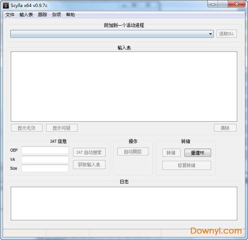248x240 pixels.
Task: Open the 杂项 menu
Action: point(57,15)
